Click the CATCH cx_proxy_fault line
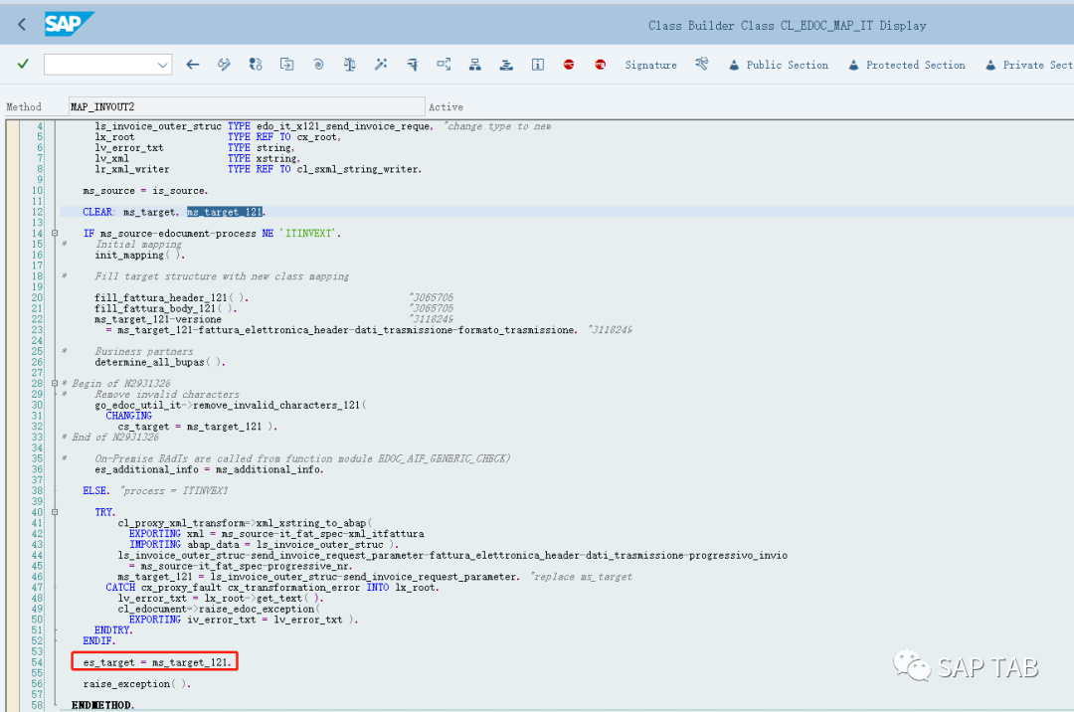Screen dimensions: 1074x712 pos(271,587)
